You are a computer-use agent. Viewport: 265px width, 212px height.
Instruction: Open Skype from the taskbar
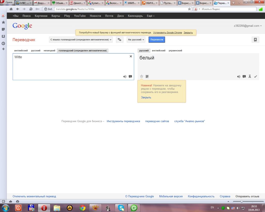coord(121,208)
